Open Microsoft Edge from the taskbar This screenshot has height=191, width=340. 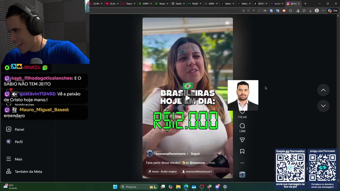(186, 187)
